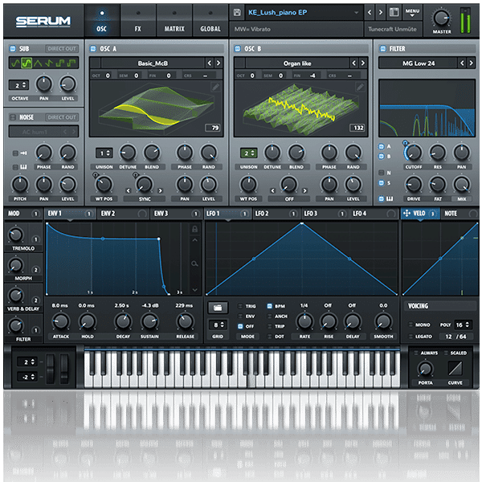Screen dimensions: 482x482
Task: Select next OSC A wavetable arrow
Action: (219, 63)
